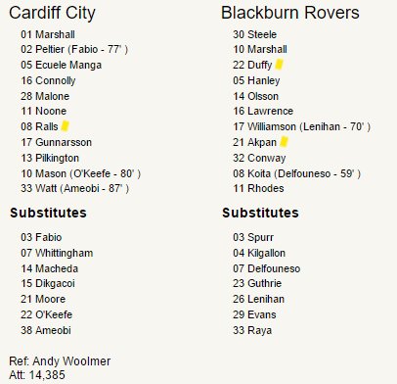Select 17 Williamson substitution line

tap(302, 126)
